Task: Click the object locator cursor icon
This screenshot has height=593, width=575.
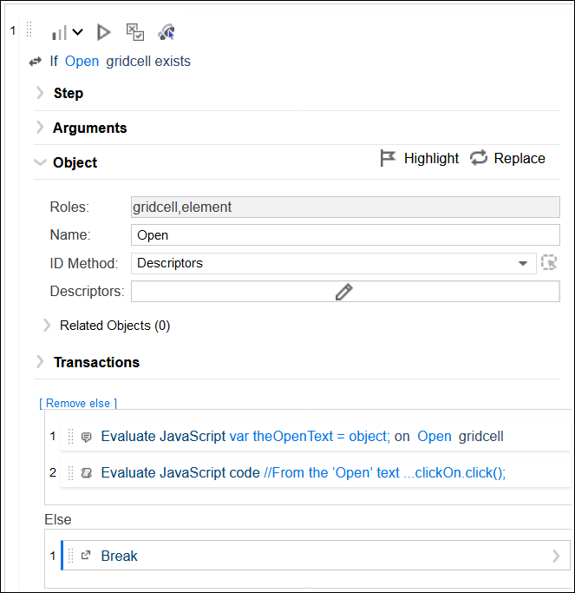Action: click(x=167, y=32)
